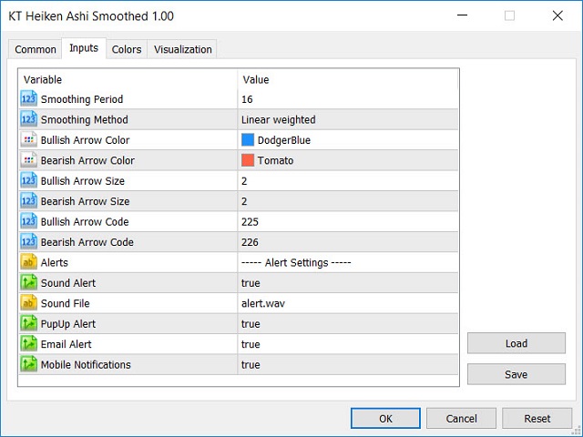Viewport: 583px width, 437px height.
Task: Click the string icon beside Alerts
Action: pyautogui.click(x=28, y=263)
